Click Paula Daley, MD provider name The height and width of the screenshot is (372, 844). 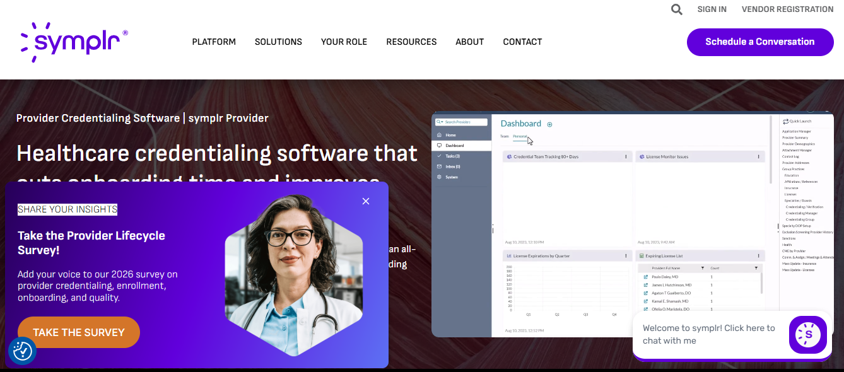(665, 277)
